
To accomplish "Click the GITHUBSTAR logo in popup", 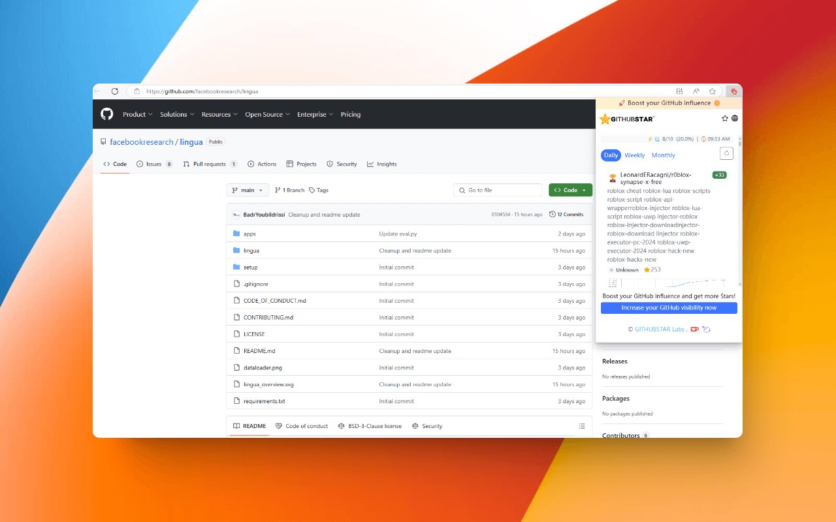I will click(627, 119).
